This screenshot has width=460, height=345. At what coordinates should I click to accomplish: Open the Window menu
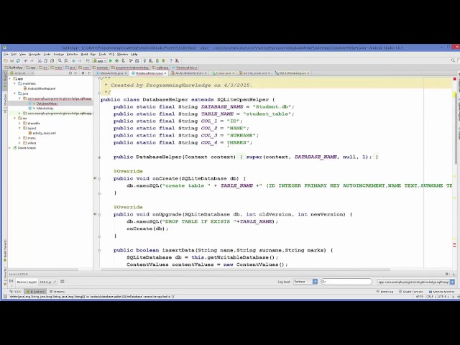coord(122,55)
